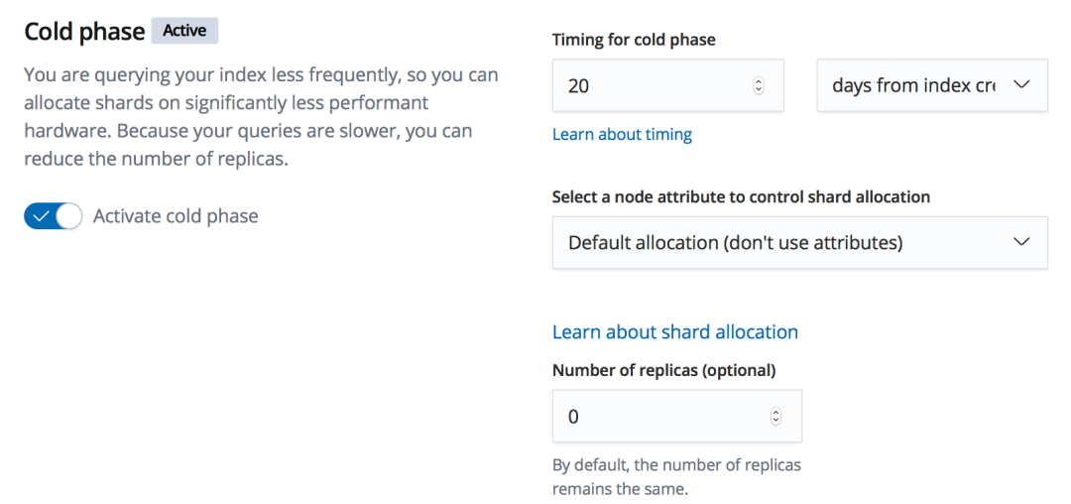1071x504 pixels.
Task: Click the 'Timing for cold phase' field label
Action: (x=634, y=40)
